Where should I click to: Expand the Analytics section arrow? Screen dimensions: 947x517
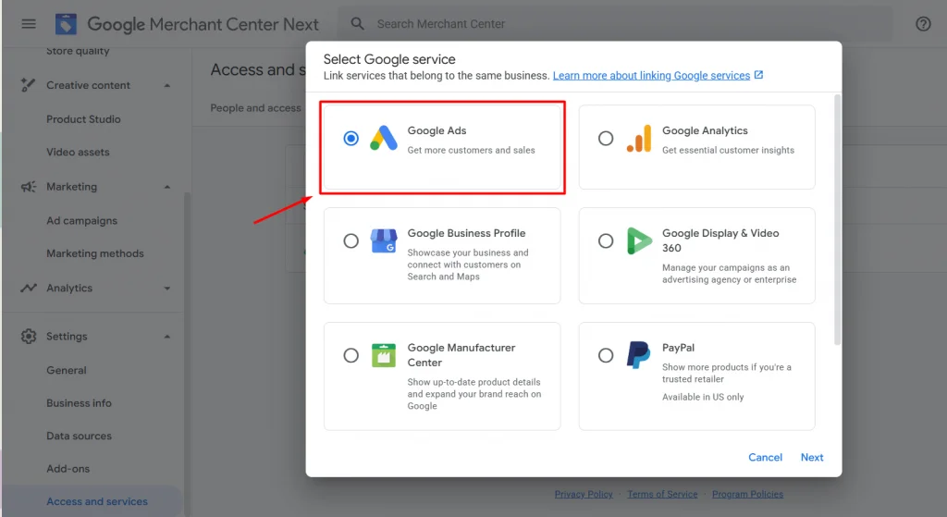click(167, 289)
